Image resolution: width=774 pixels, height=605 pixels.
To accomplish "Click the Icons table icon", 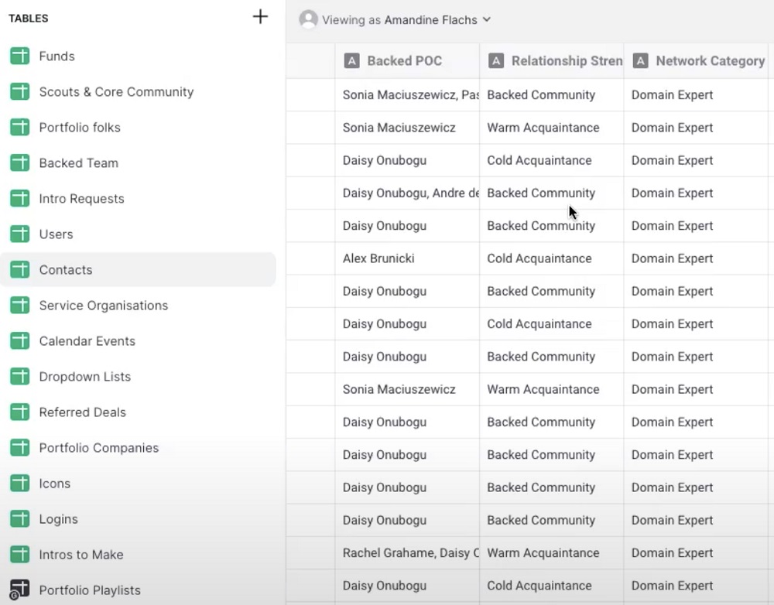I will [20, 483].
